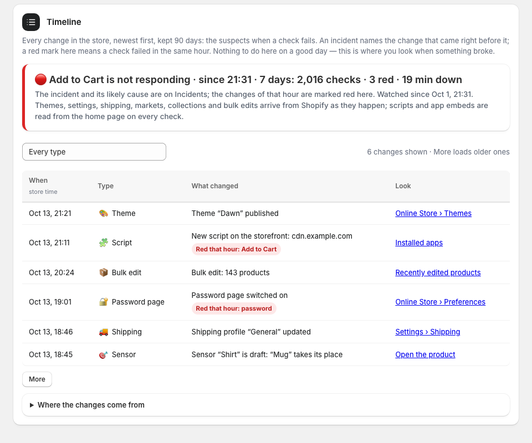Viewport: 532px width, 443px height.
Task: Click Bulk edit: 143 products text
Action: click(x=231, y=272)
